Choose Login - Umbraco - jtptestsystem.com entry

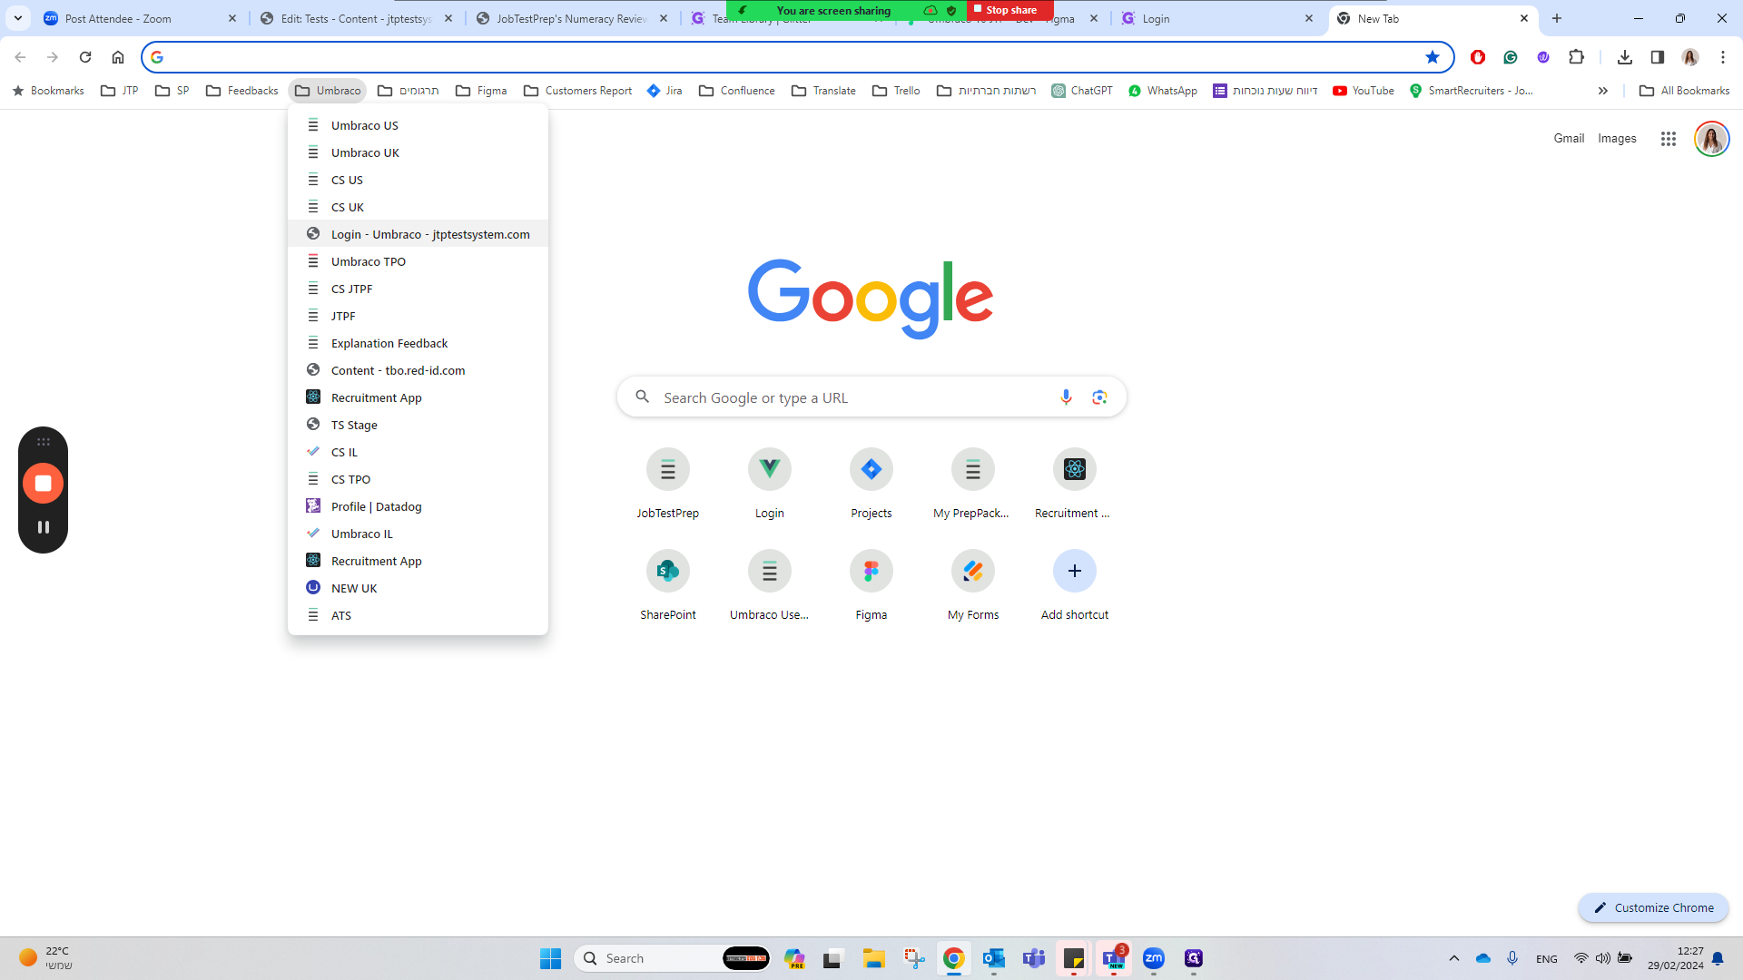tap(418, 234)
